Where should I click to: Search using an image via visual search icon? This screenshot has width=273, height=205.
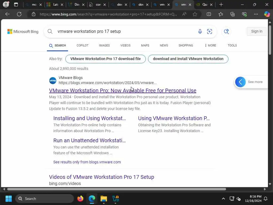[210, 31]
